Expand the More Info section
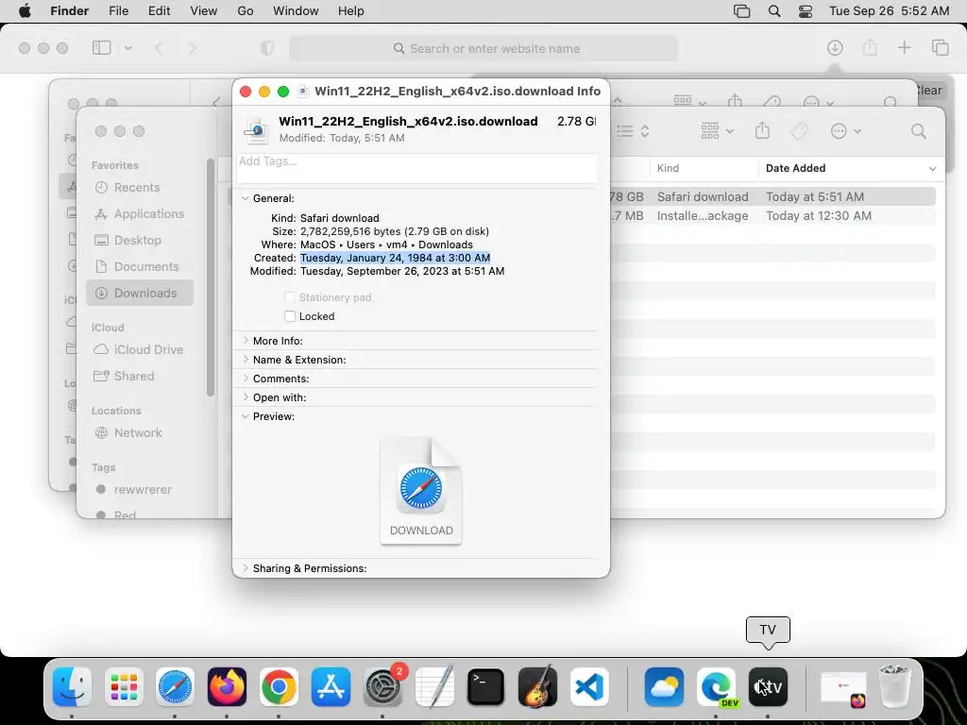 point(246,340)
